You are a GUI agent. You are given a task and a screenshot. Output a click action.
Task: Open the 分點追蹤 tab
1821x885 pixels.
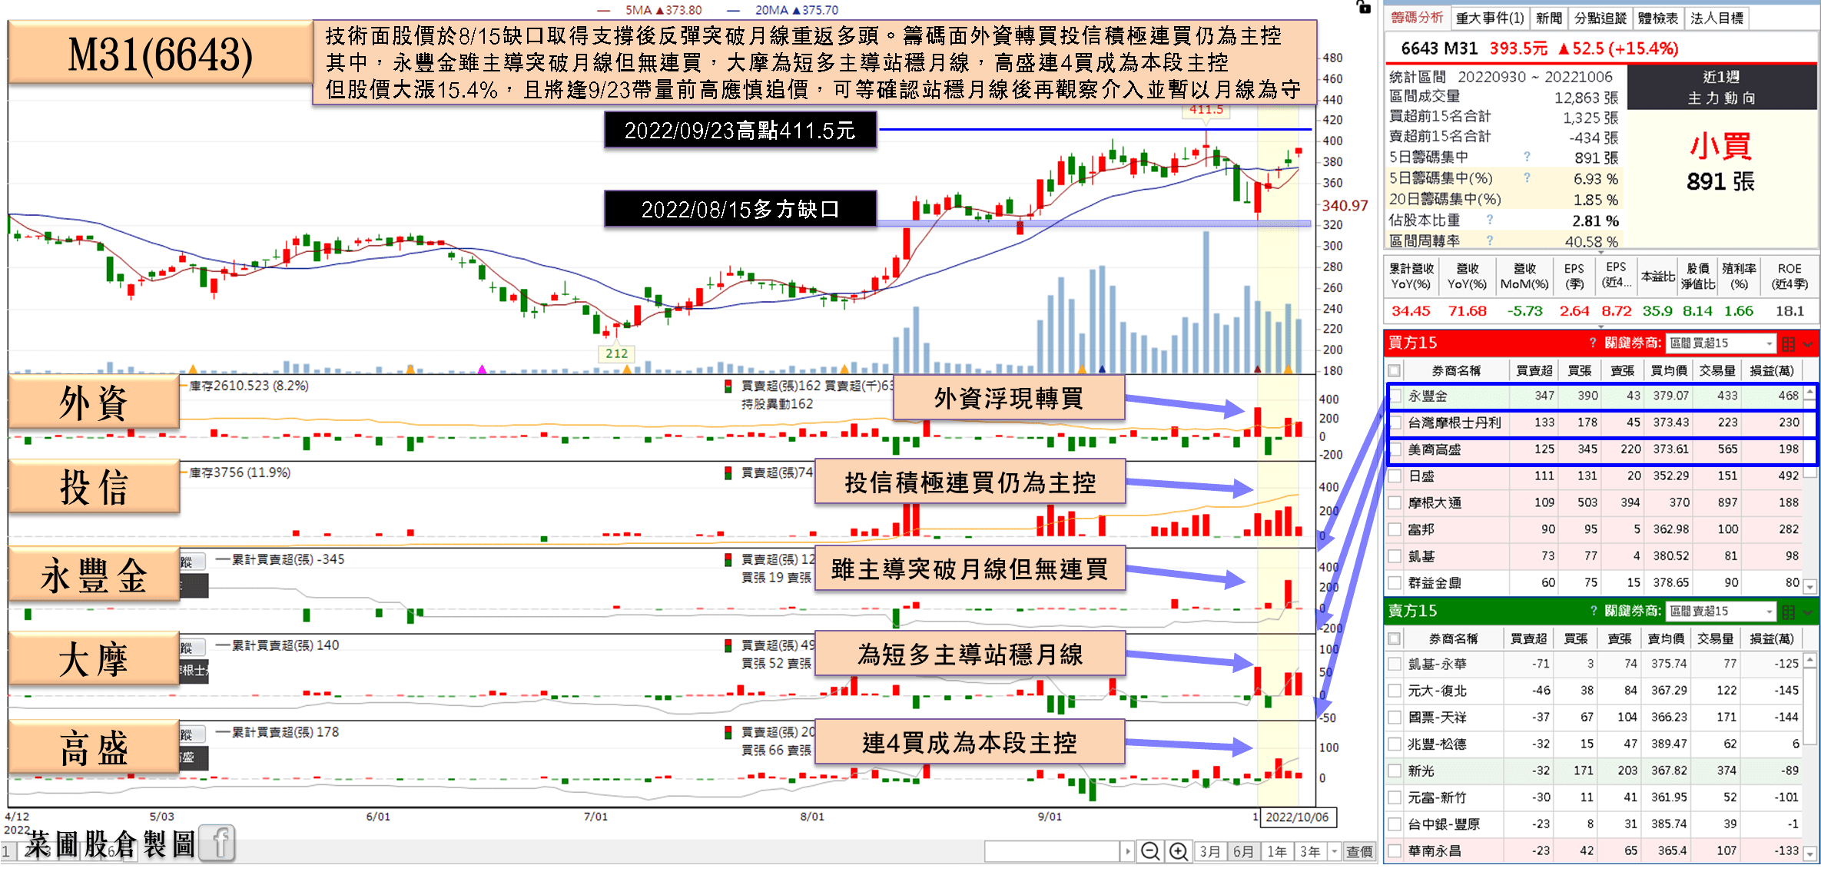coord(1600,18)
